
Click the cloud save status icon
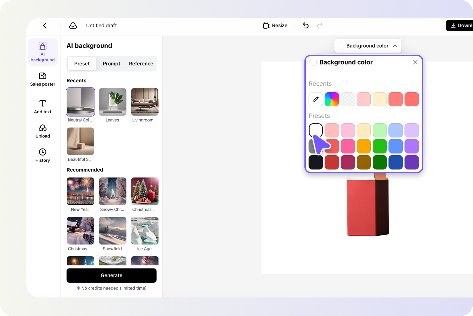73,25
